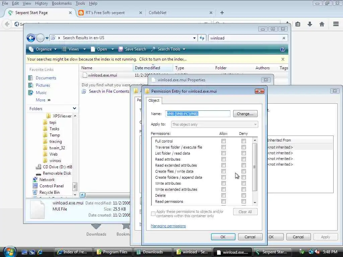343x257 pixels.
Task: Open the Firefox Bookmarks menu
Action: click(x=62, y=3)
